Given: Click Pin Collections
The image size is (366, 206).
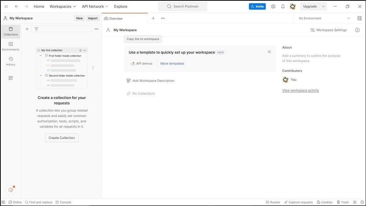Looking at the screenshot, I should [x=141, y=93].
